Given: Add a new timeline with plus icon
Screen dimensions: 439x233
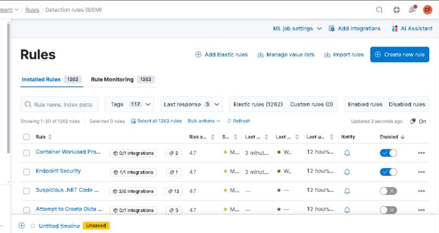Looking at the screenshot, I should [x=22, y=225].
